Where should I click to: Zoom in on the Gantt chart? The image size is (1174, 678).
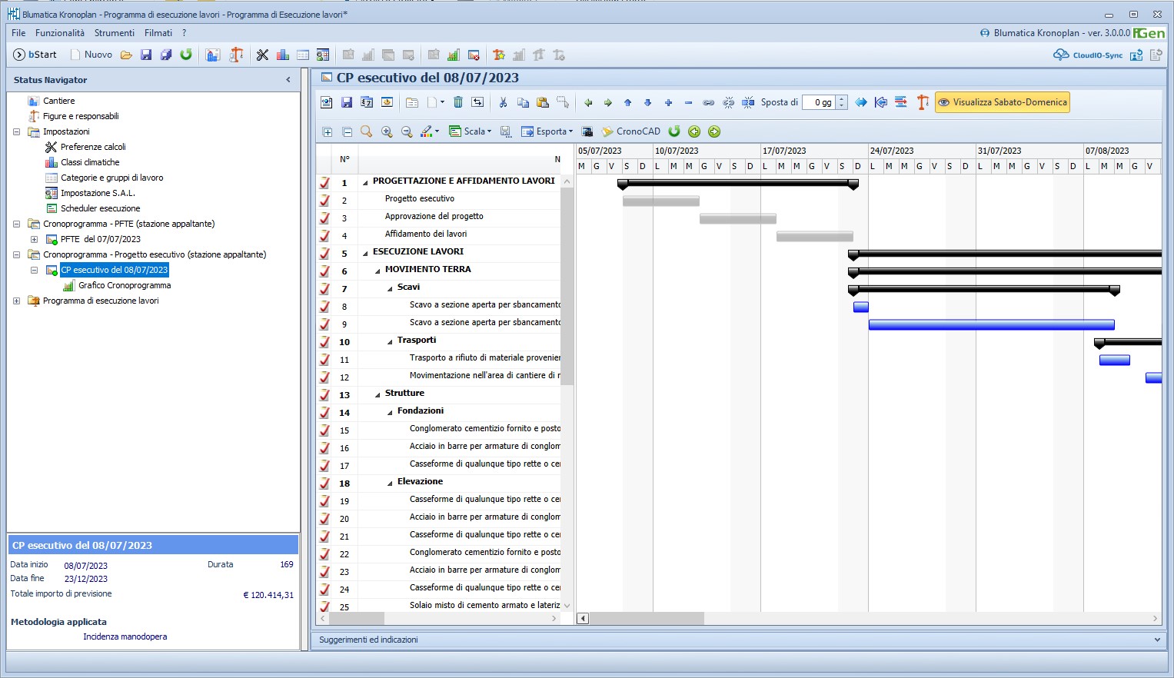click(x=387, y=131)
